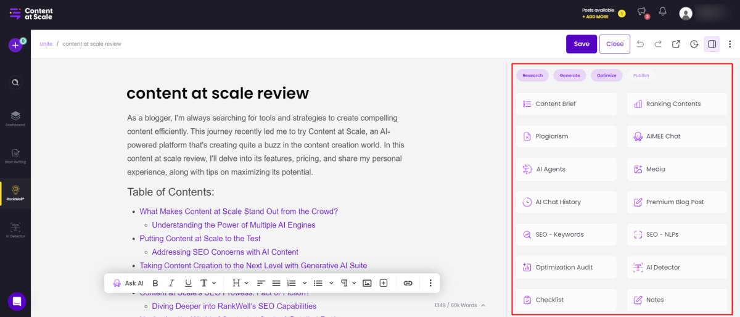Image resolution: width=740 pixels, height=317 pixels.
Task: Toggle italic formatting
Action: click(x=171, y=283)
